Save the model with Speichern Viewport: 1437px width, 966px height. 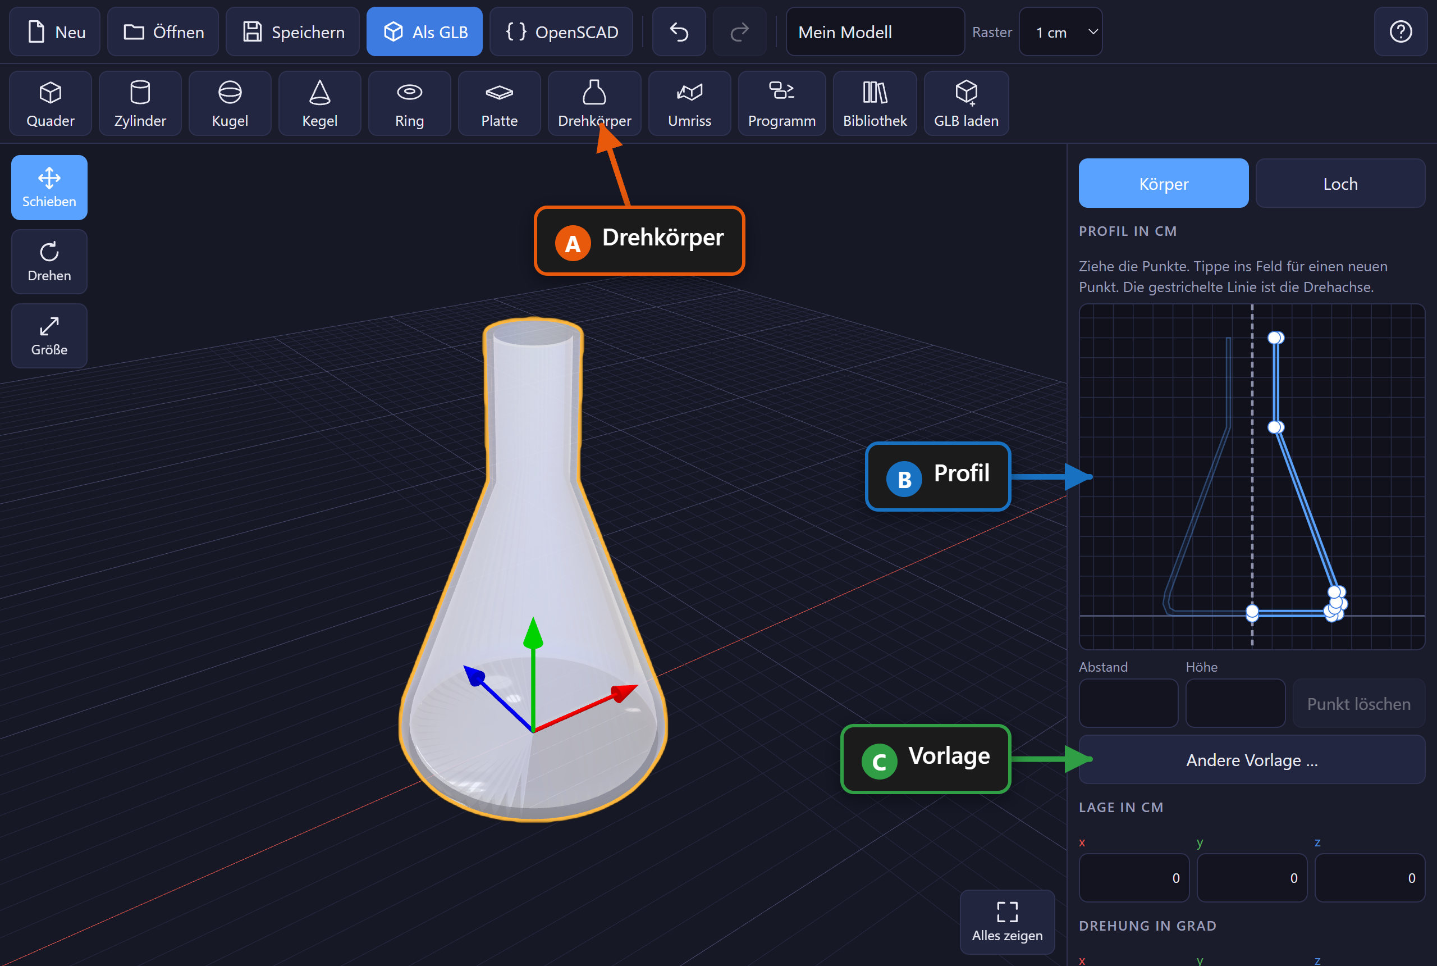(292, 31)
